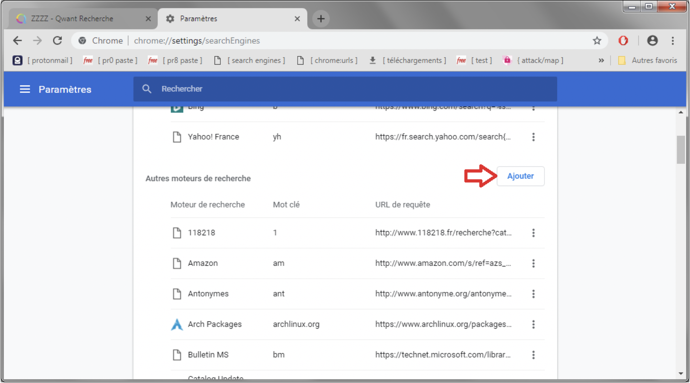Open the user profile avatar icon

point(652,40)
